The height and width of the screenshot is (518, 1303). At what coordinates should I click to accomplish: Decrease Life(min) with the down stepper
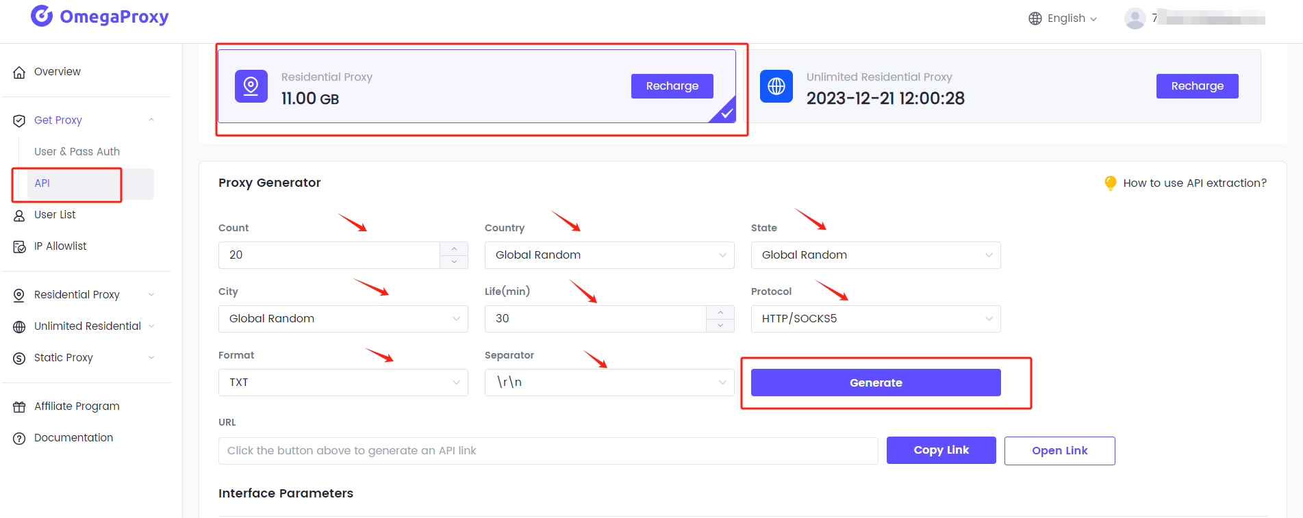point(720,326)
